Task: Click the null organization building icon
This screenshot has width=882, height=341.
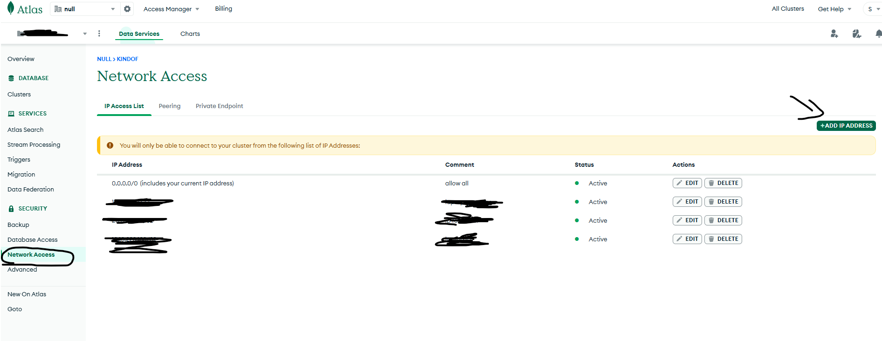Action: 58,9
